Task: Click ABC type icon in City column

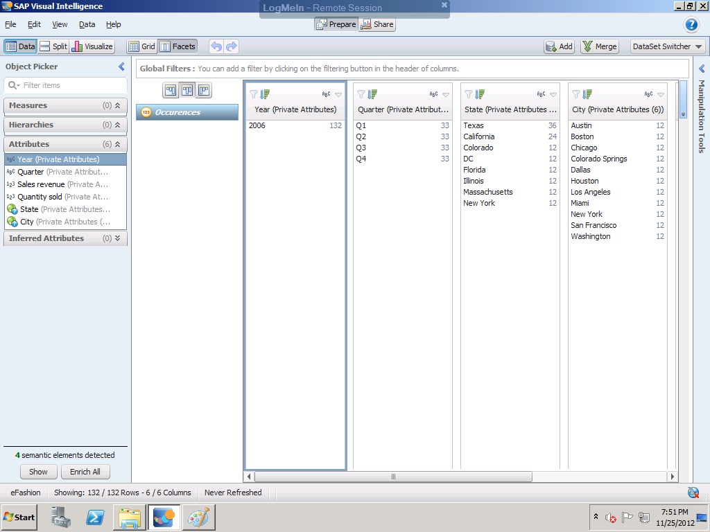Action: tap(648, 94)
